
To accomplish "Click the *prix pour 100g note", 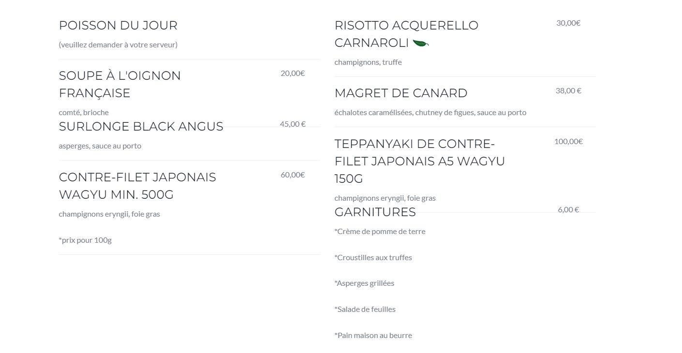I will 85,240.
